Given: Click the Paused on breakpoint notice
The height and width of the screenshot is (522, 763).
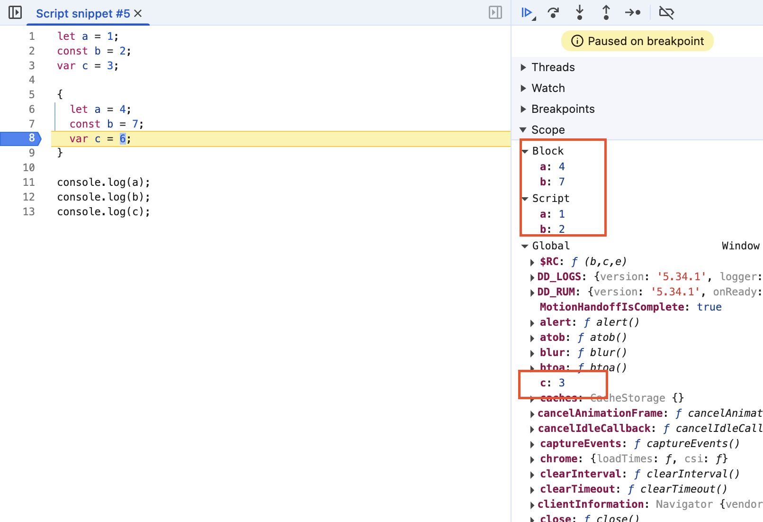Looking at the screenshot, I should (x=637, y=41).
